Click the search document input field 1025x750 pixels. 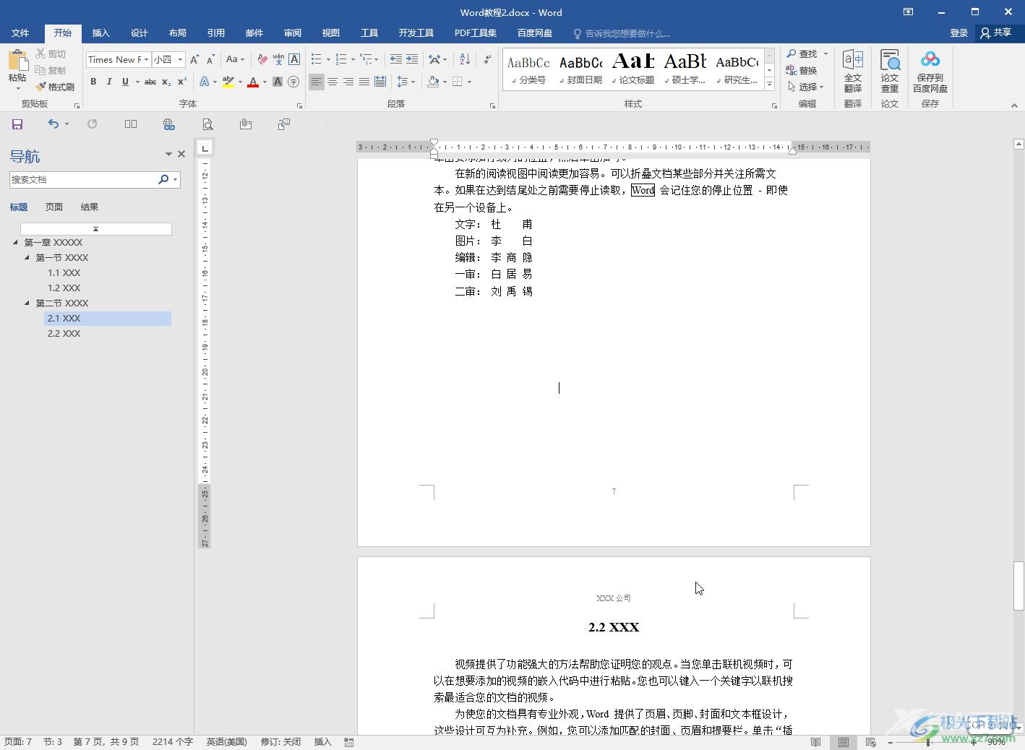[x=83, y=179]
